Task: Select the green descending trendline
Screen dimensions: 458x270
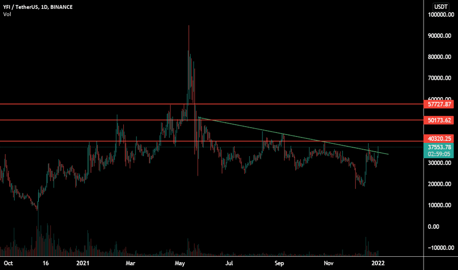Action: click(293, 135)
